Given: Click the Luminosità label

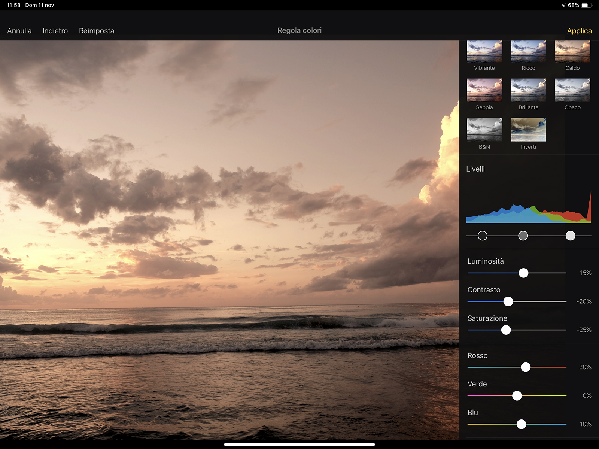Looking at the screenshot, I should pos(486,261).
